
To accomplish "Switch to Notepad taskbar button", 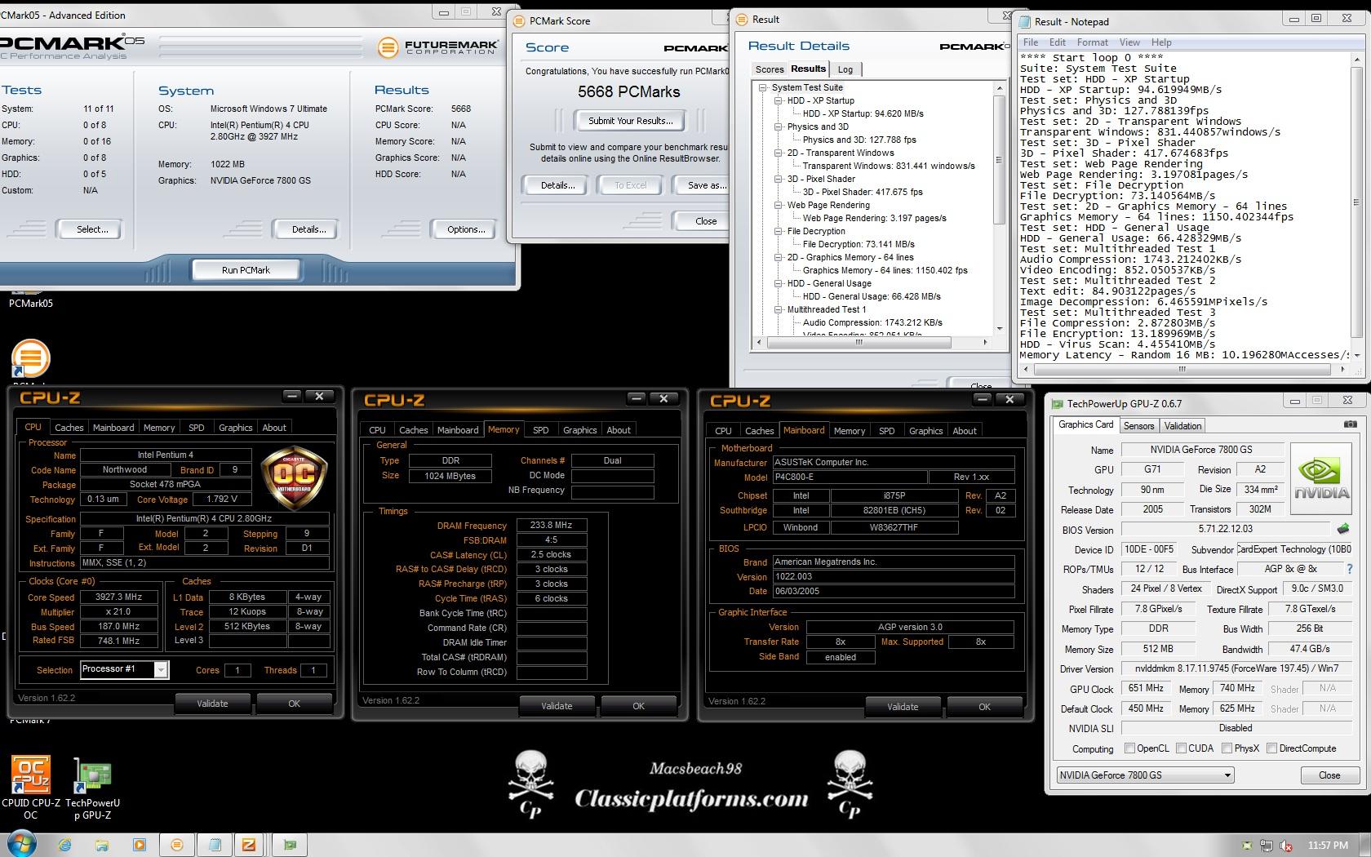I will (215, 845).
